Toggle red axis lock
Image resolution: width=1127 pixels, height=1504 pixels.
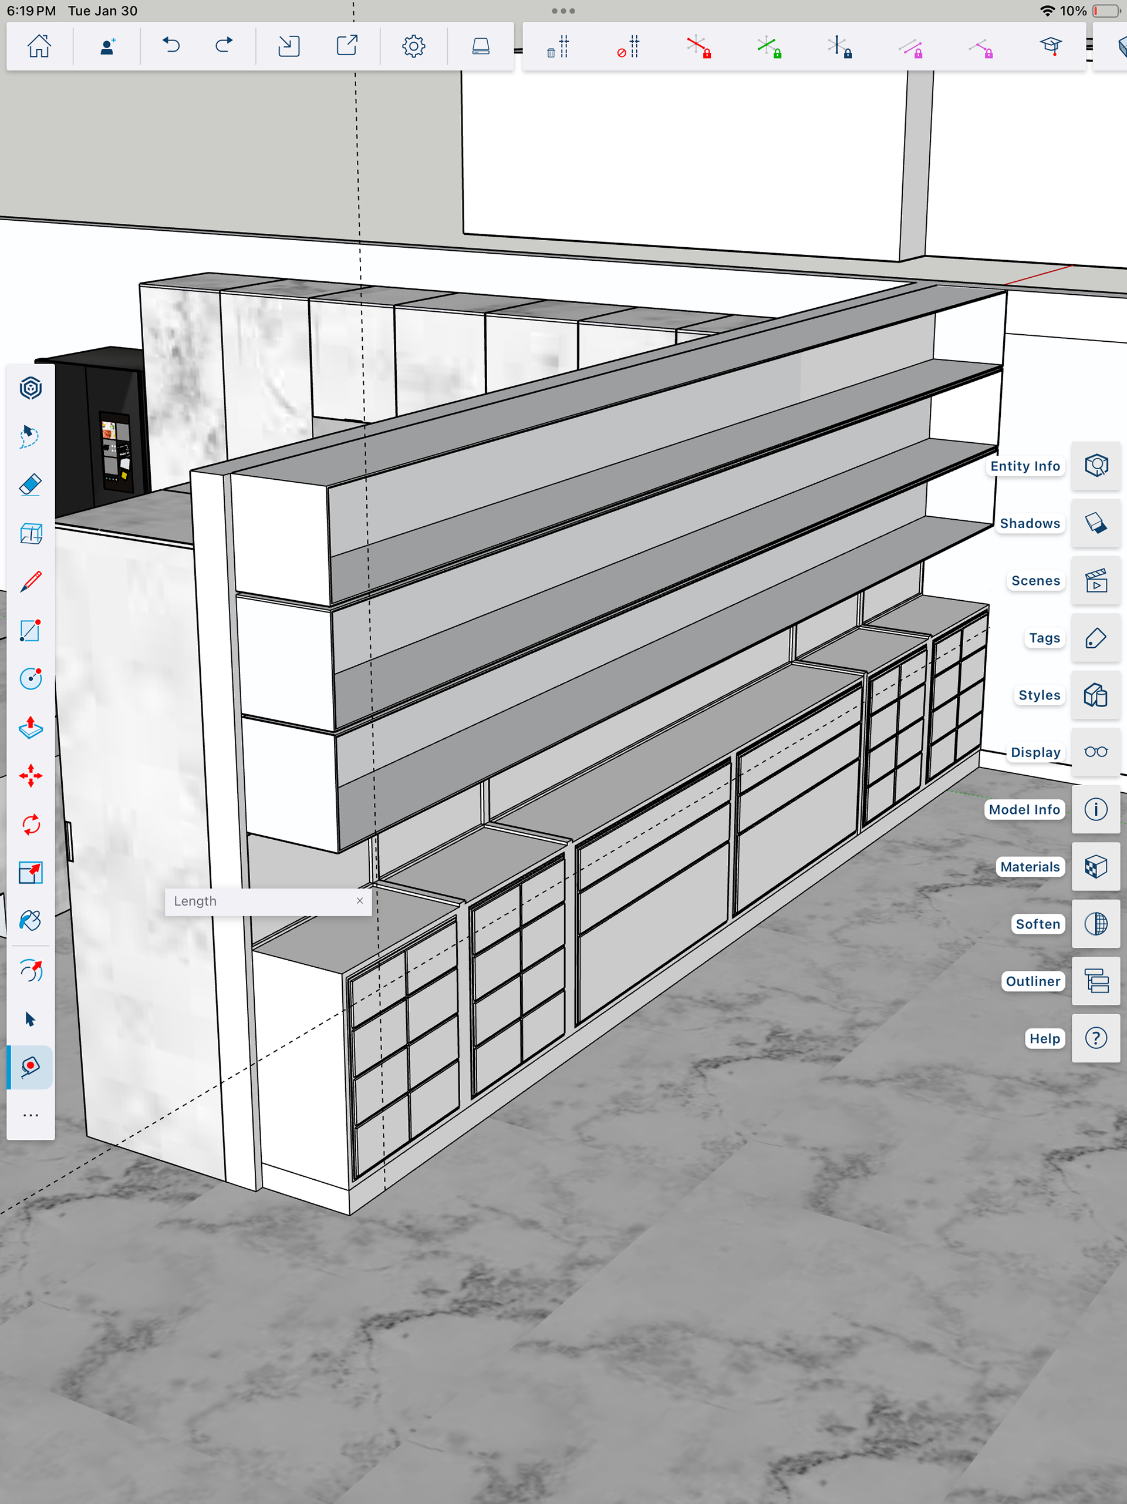[x=698, y=47]
